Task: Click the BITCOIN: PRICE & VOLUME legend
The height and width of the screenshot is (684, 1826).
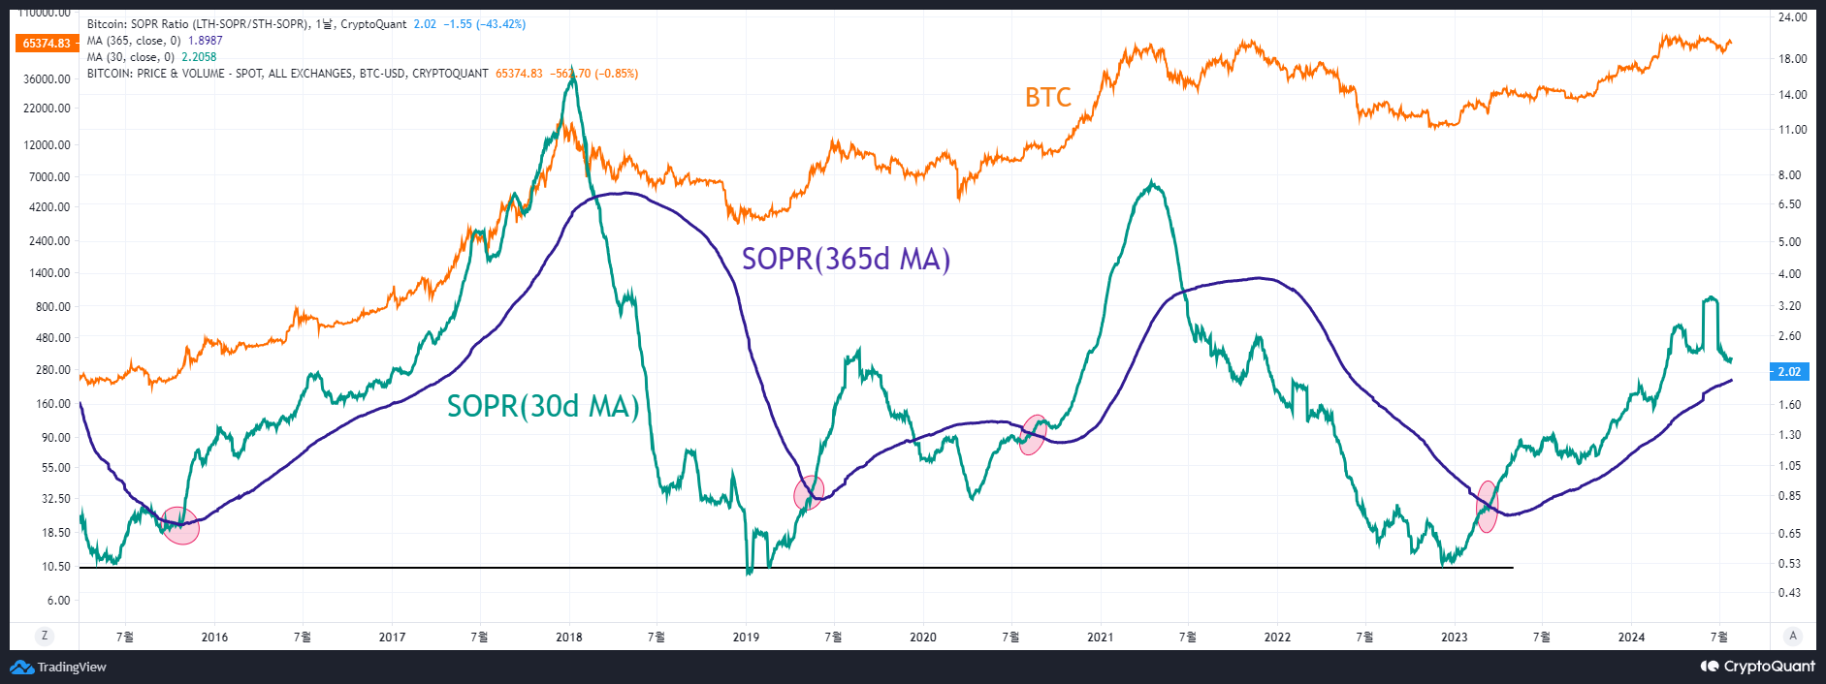Action: 287,74
